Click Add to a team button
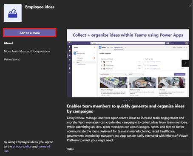This screenshot has width=193, height=156. (x=30, y=33)
